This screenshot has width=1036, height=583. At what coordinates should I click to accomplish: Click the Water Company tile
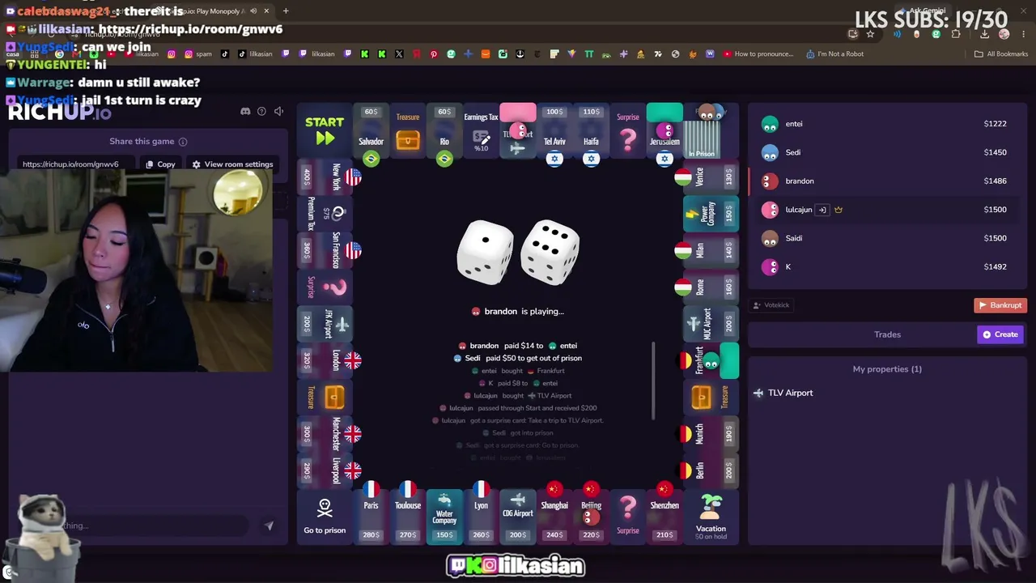pyautogui.click(x=444, y=517)
